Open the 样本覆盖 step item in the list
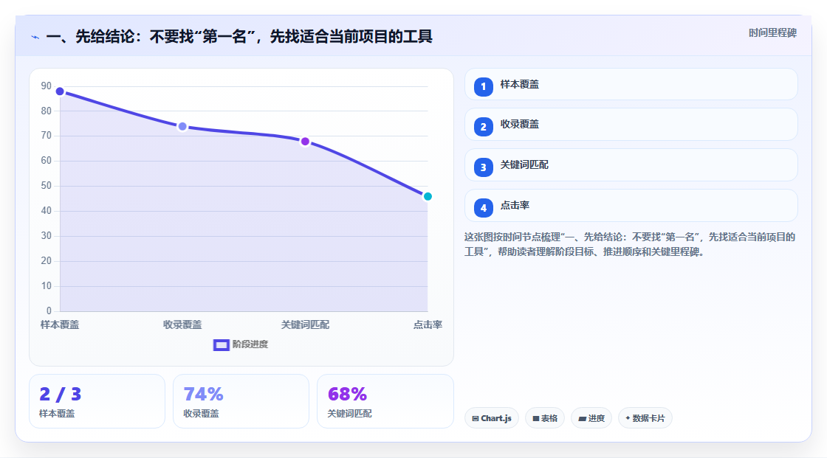 click(x=631, y=84)
